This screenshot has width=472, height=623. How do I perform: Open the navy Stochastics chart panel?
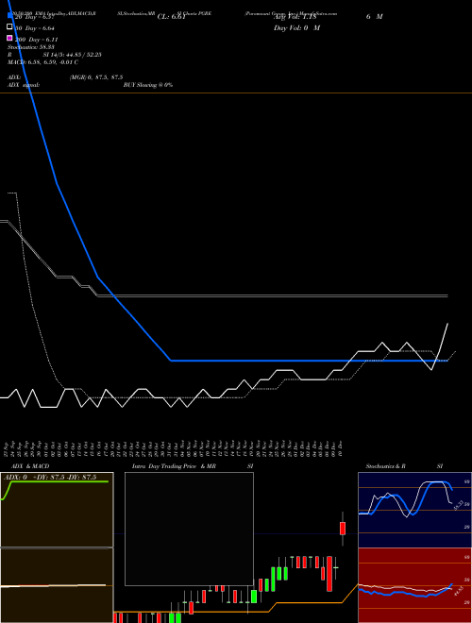click(414, 510)
